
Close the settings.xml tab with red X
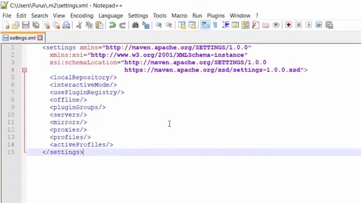pyautogui.click(x=40, y=38)
